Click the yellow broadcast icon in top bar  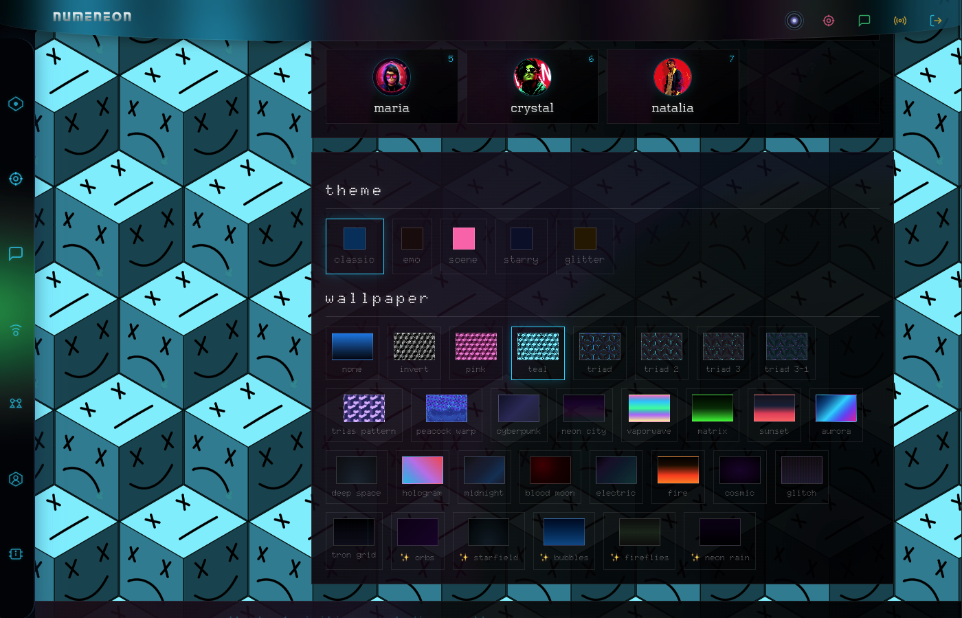pyautogui.click(x=900, y=21)
